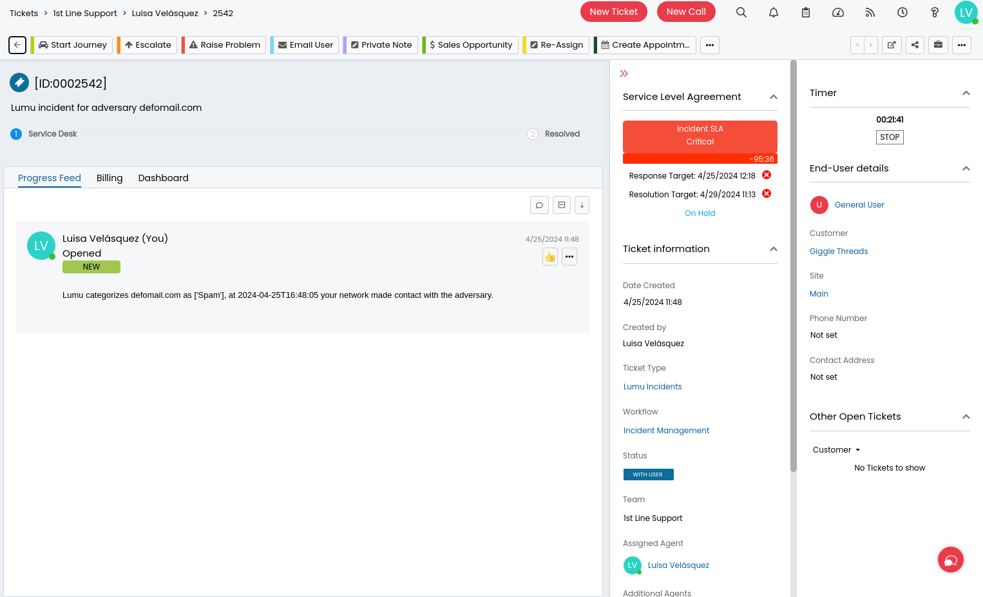
Task: Toggle collapse-all actions icon in feed
Action: tap(562, 205)
